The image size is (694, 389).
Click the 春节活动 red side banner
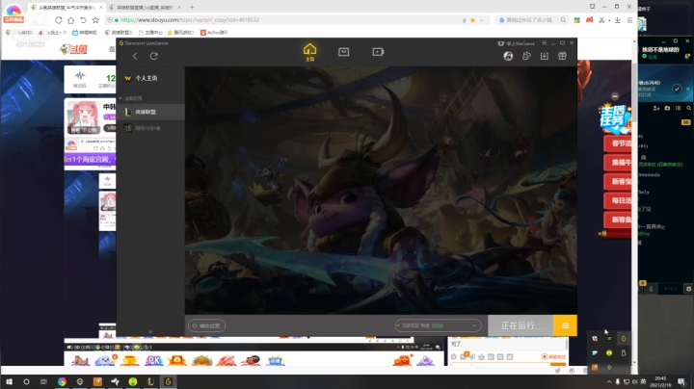tap(619, 143)
